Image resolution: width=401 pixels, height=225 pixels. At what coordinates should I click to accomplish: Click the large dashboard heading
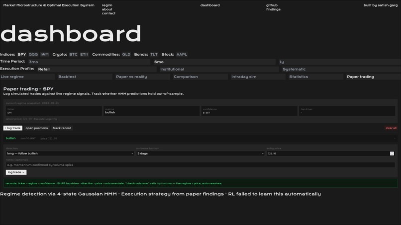pyautogui.click(x=71, y=33)
